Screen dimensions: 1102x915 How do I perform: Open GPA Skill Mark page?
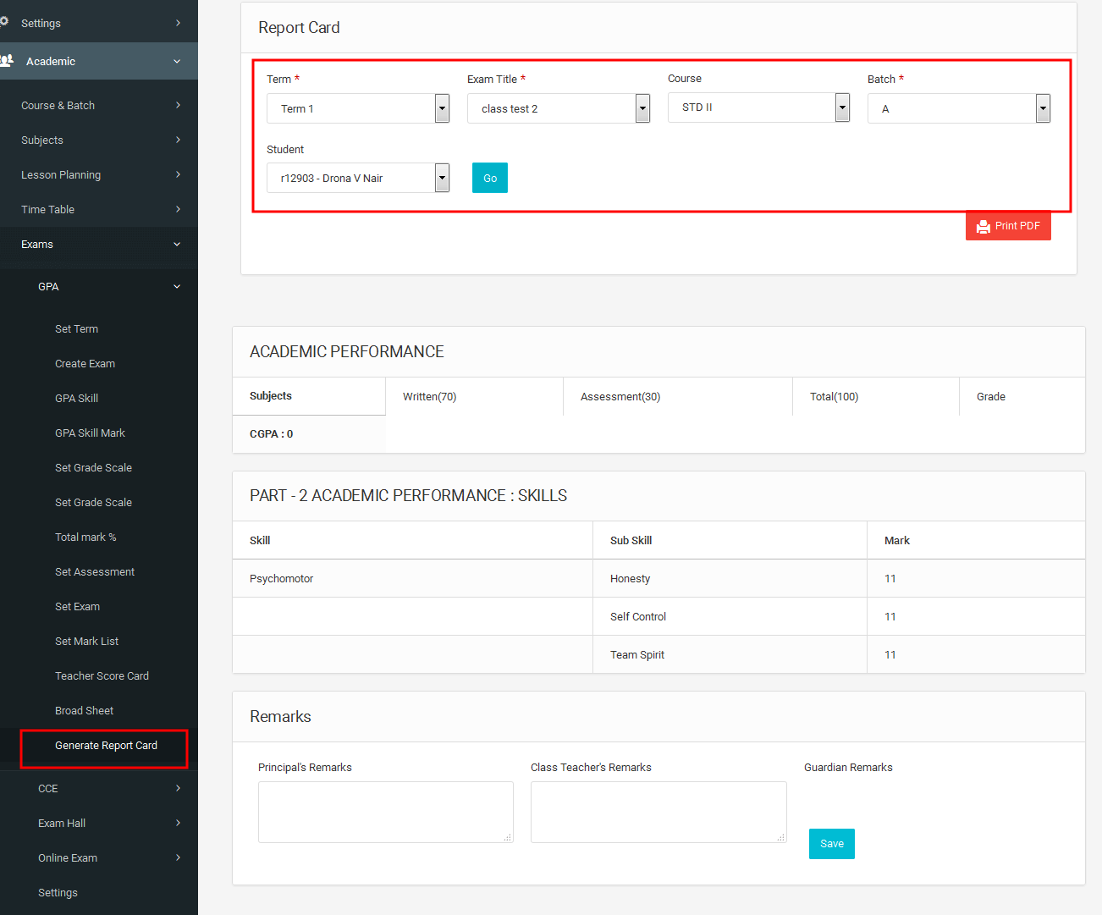(x=90, y=433)
